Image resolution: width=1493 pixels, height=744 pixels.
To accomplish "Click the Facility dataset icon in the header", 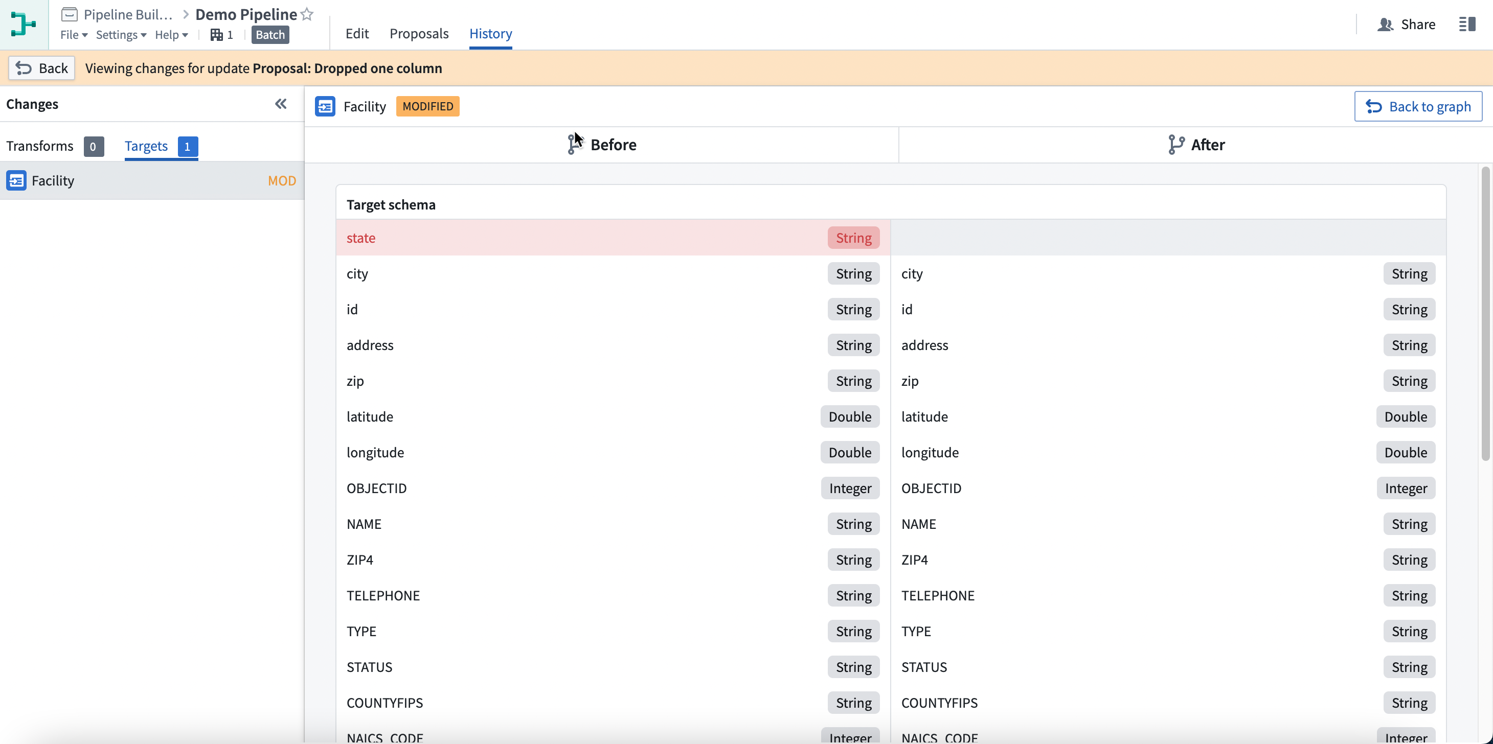I will coord(326,106).
